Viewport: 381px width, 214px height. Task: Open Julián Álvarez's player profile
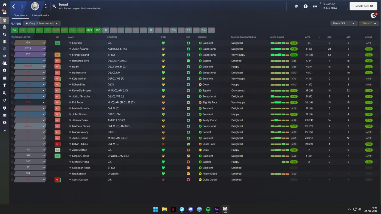(x=80, y=49)
